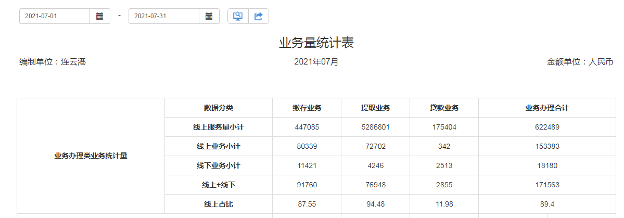Click the 缴存业务 column header
Image resolution: width=624 pixels, height=218 pixels.
coord(307,108)
